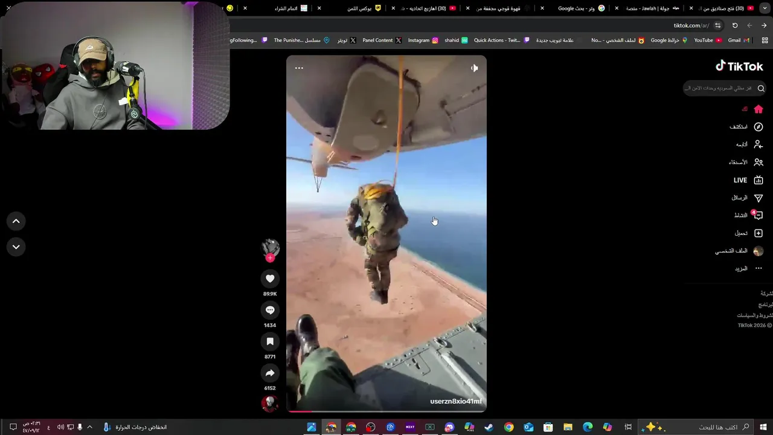773x435 pixels.
Task: Like the TikTok video with heart icon
Action: (270, 279)
